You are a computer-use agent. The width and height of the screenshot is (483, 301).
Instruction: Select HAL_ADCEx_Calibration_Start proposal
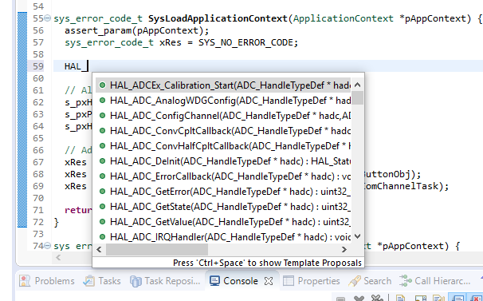[x=223, y=85]
